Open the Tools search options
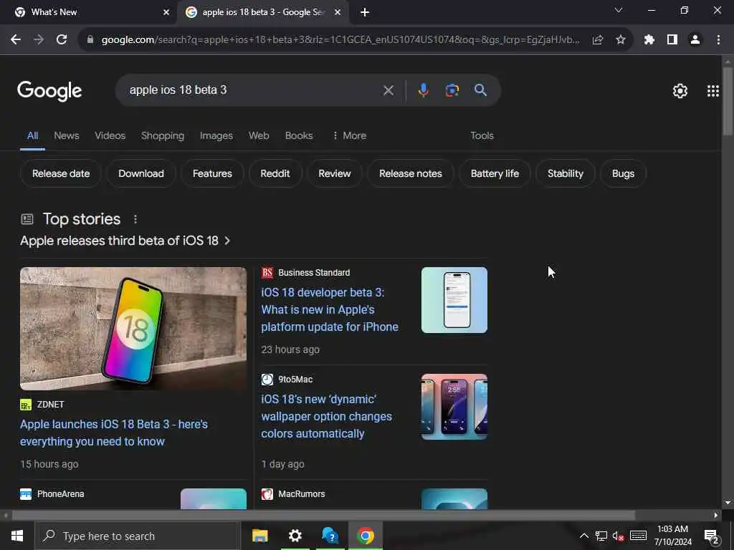 (482, 135)
